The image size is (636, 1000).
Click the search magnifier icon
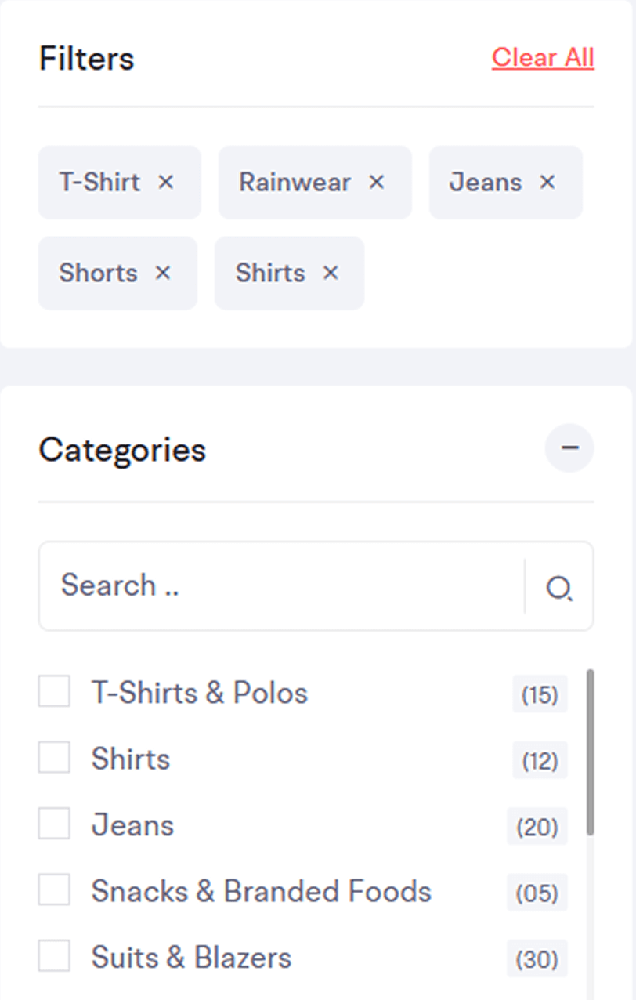point(559,587)
